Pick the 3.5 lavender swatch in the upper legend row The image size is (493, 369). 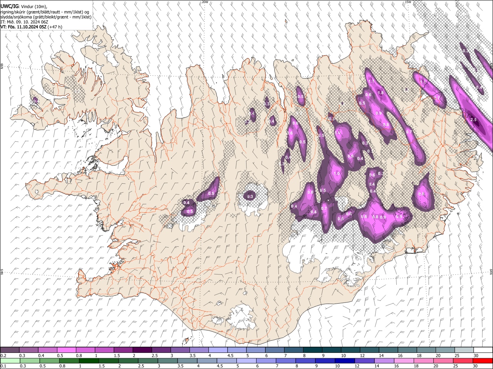pos(198,350)
